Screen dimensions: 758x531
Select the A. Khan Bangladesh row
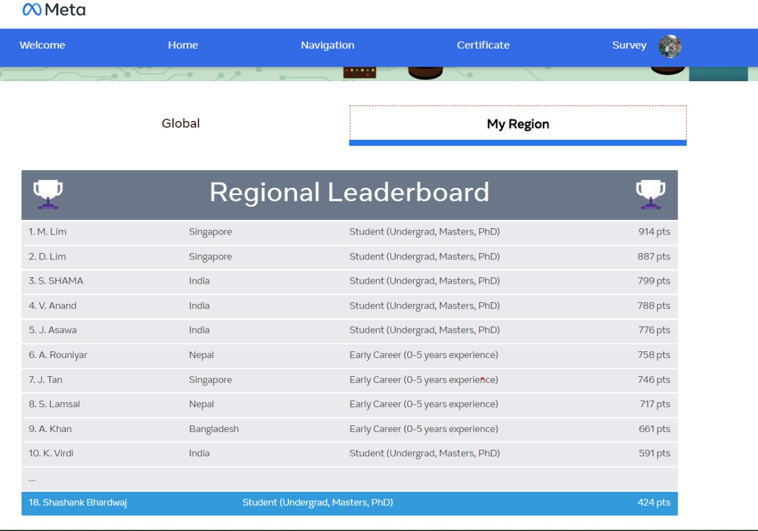click(x=349, y=430)
